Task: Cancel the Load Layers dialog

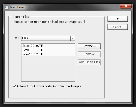Action: (118, 27)
